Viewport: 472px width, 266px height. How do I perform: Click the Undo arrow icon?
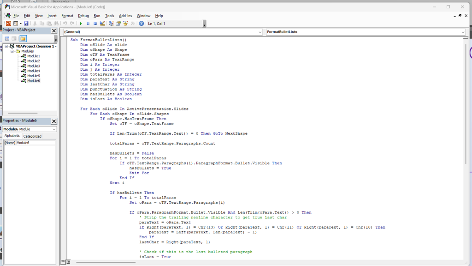(65, 24)
